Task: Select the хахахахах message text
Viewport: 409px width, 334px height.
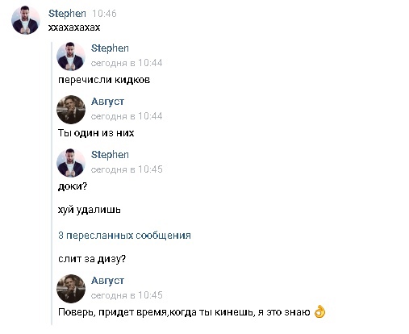Action: [74, 27]
